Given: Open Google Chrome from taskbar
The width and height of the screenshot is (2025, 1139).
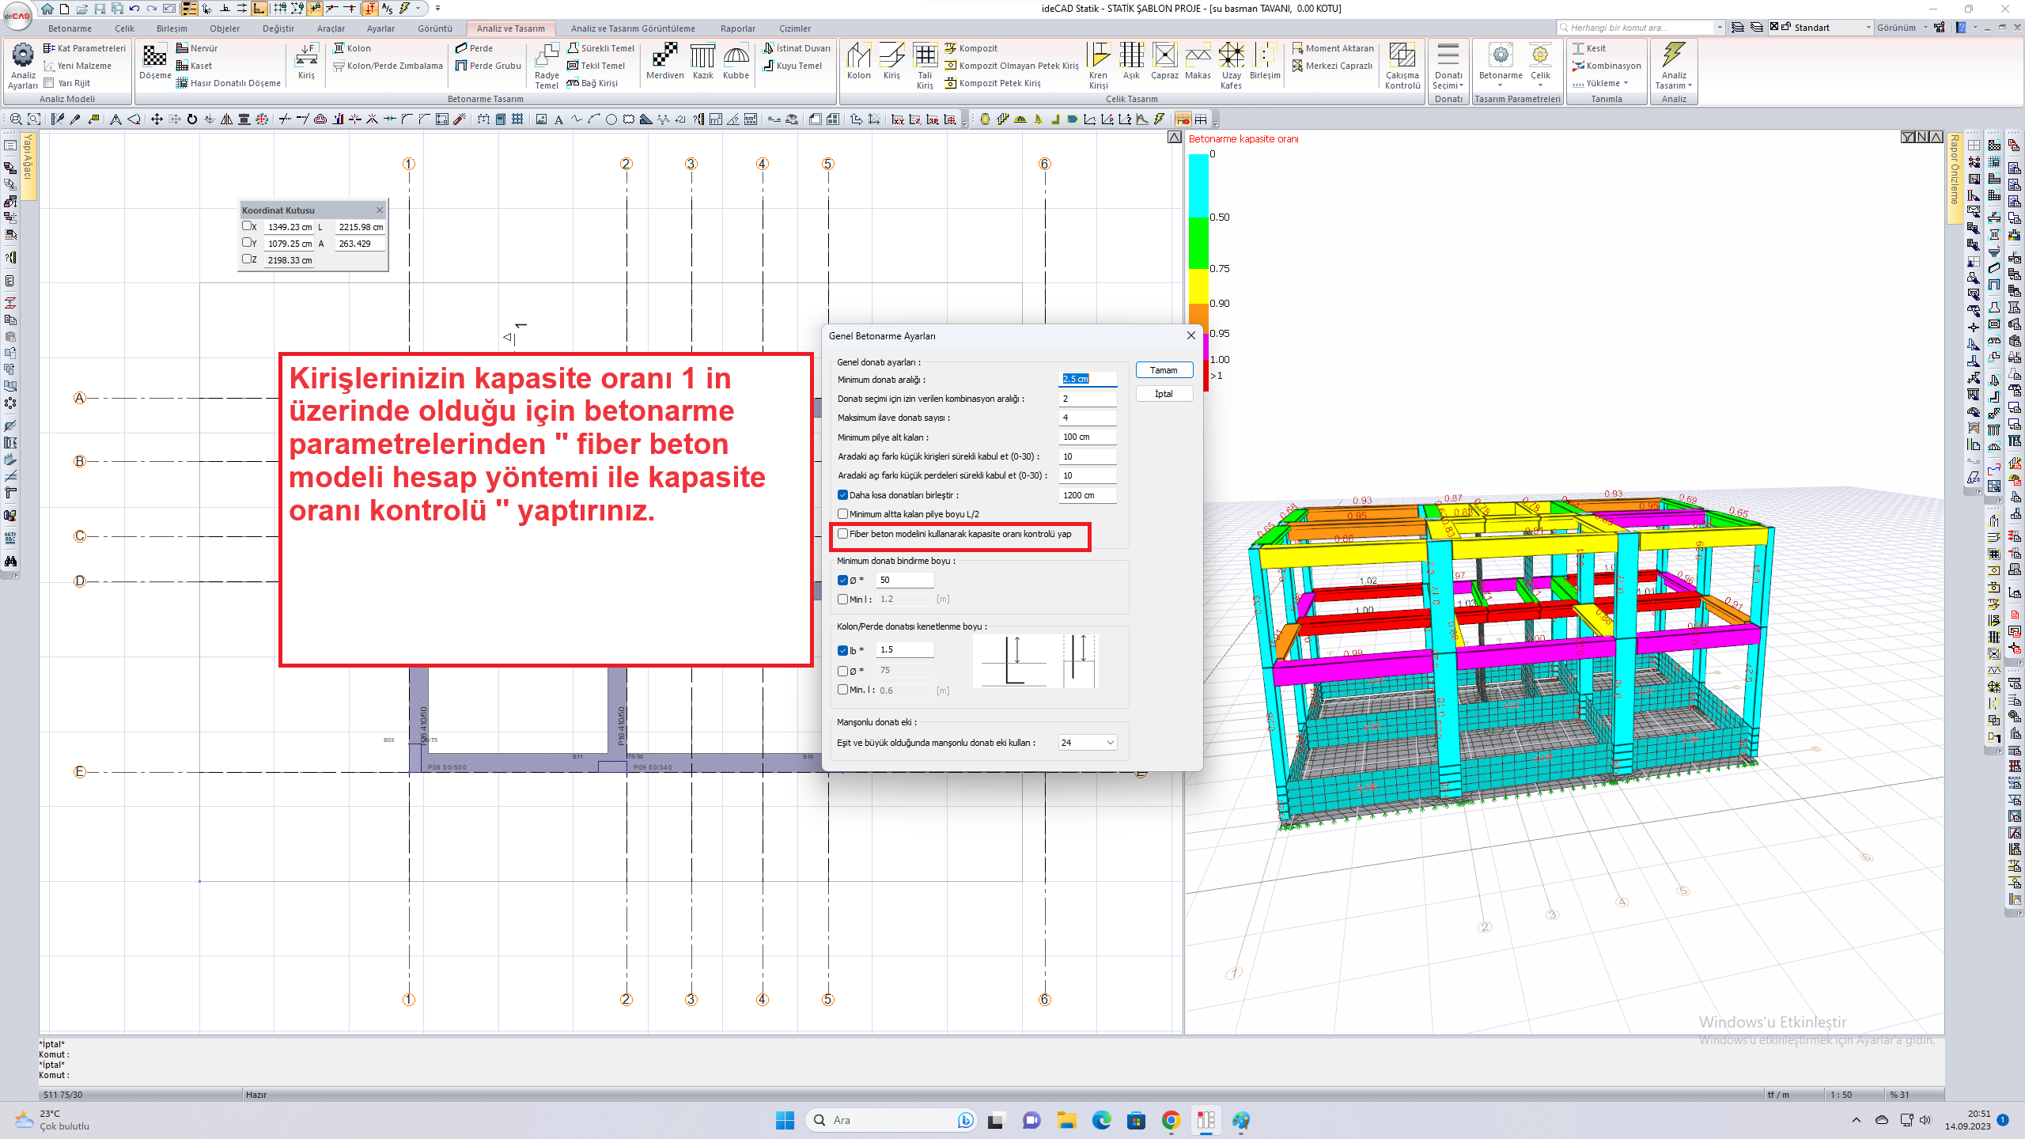Looking at the screenshot, I should pos(1171,1120).
